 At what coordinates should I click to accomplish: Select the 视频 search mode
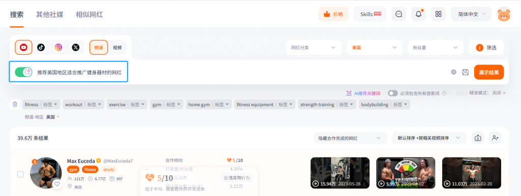click(118, 47)
